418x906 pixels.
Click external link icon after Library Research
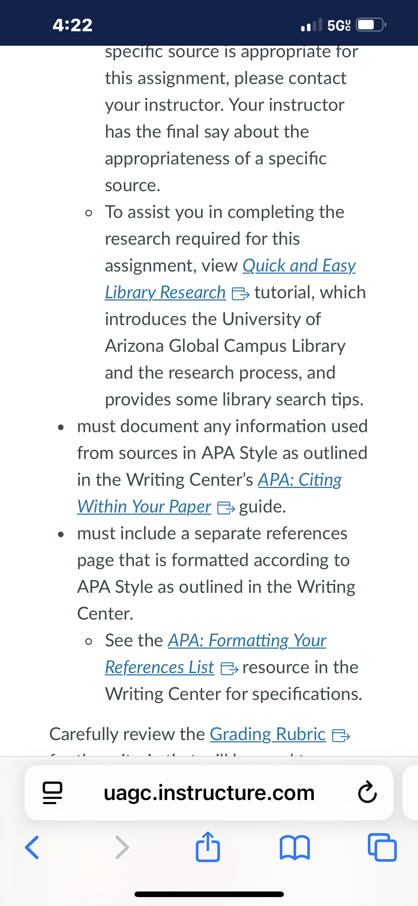pos(240,294)
